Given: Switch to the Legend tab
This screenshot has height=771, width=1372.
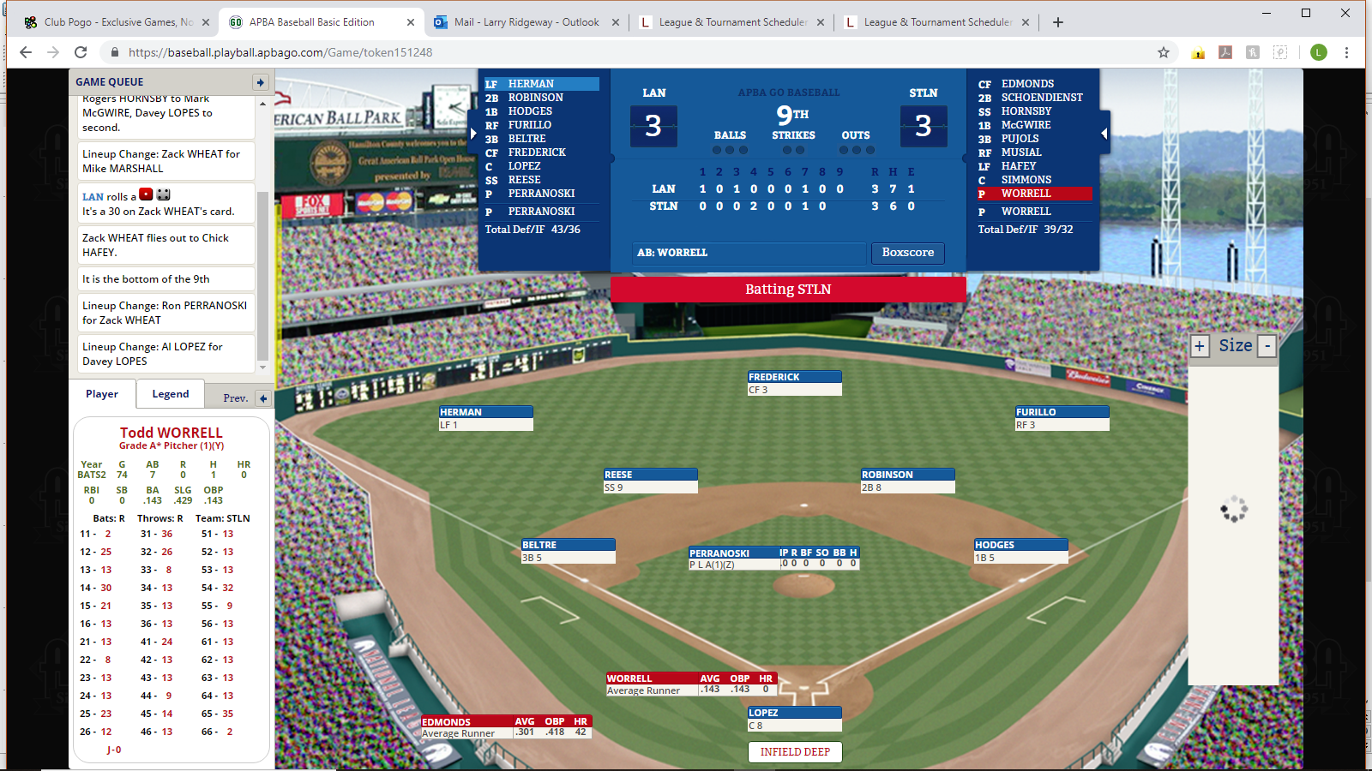Looking at the screenshot, I should [171, 394].
